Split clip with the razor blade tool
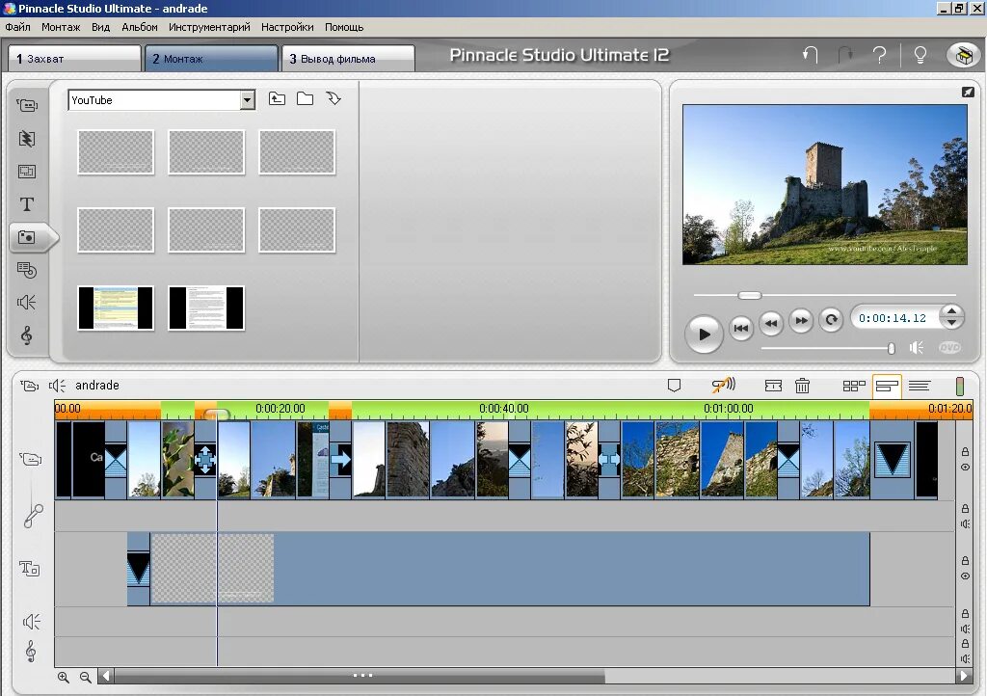Screen dimensions: 987x696 pyautogui.click(x=773, y=386)
